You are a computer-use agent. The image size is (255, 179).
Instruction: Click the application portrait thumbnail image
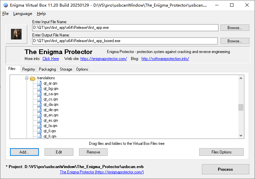[x=16, y=34]
